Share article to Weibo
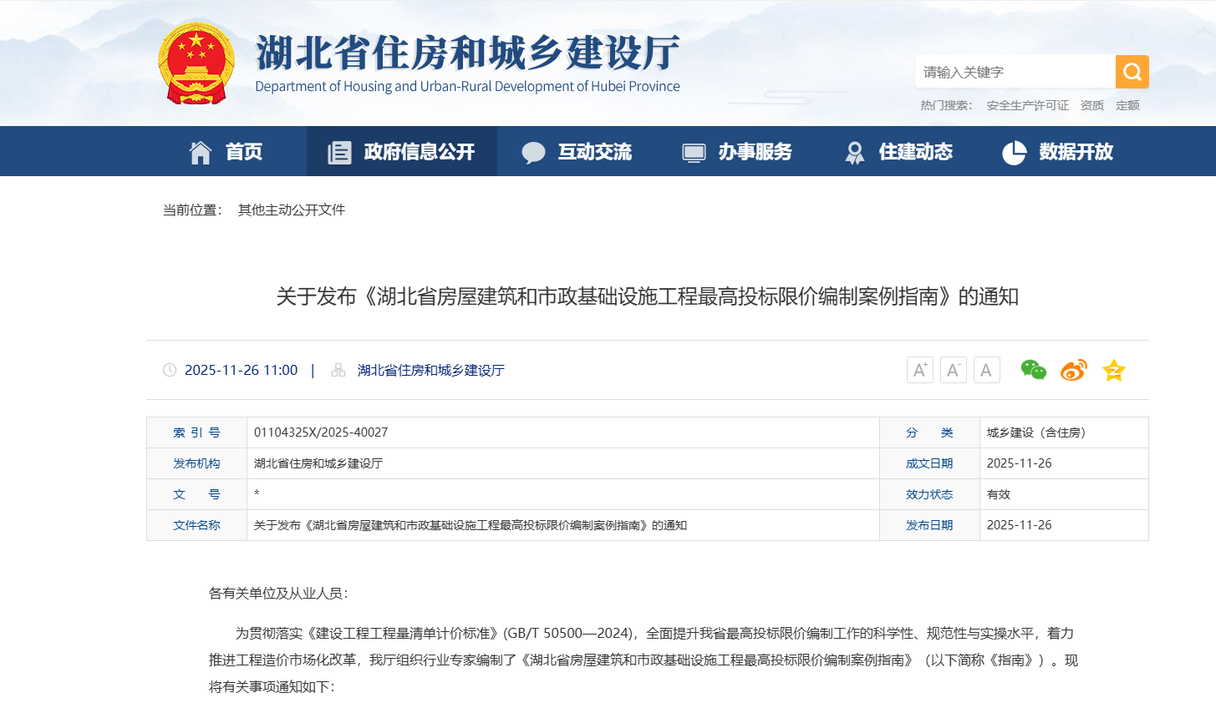The image size is (1216, 708). coord(1073,370)
